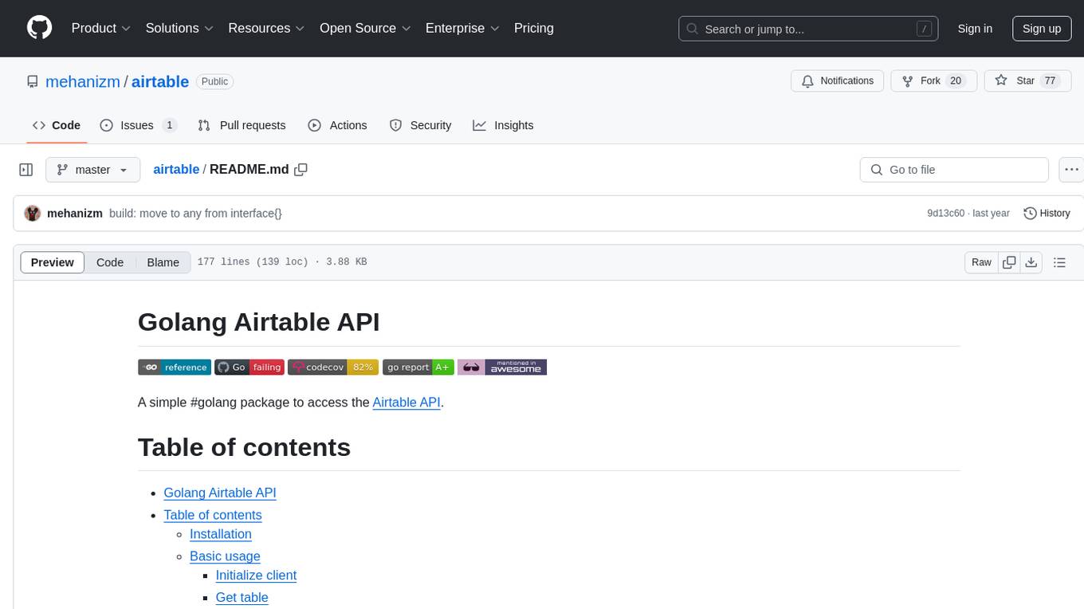Image resolution: width=1084 pixels, height=609 pixels.
Task: Expand the Solutions menu
Action: click(179, 28)
